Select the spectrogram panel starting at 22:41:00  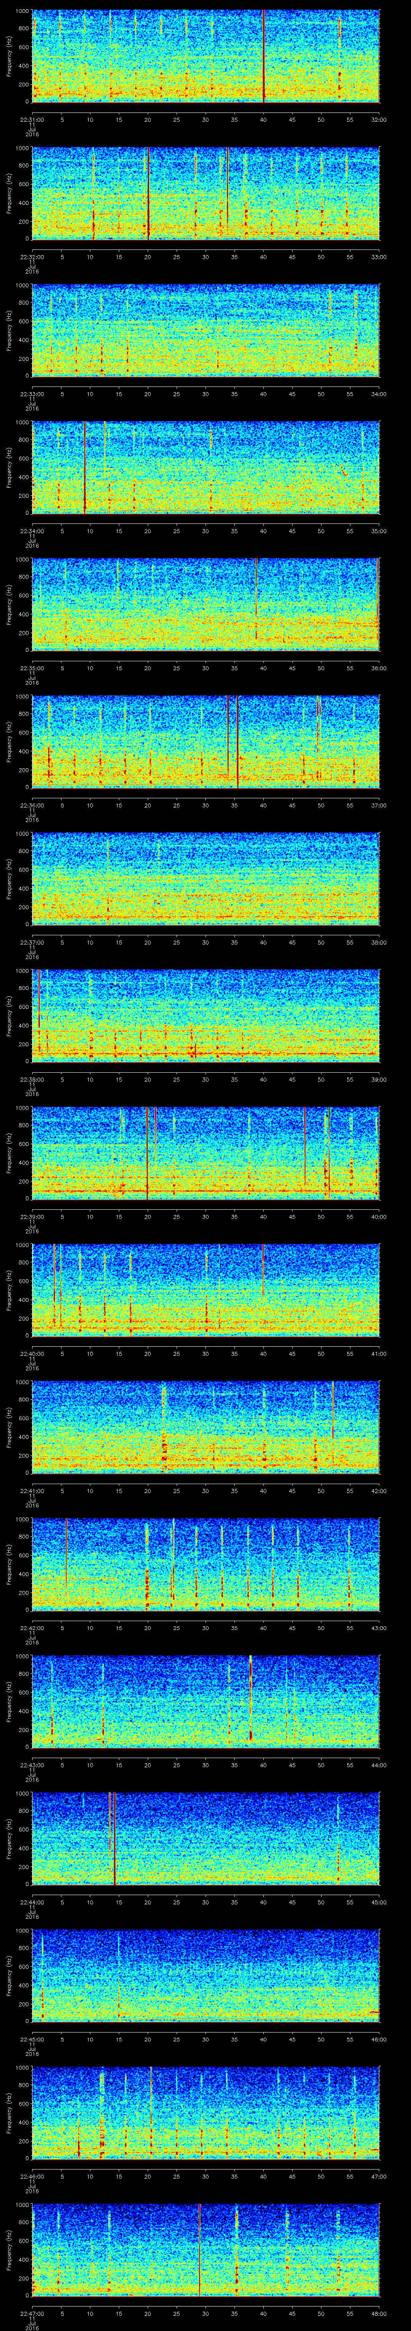206,1427
